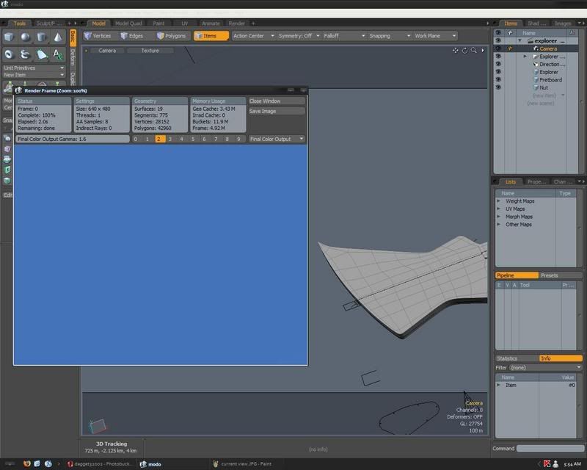
Task: Expand the Weight Maps list
Action: coord(499,201)
